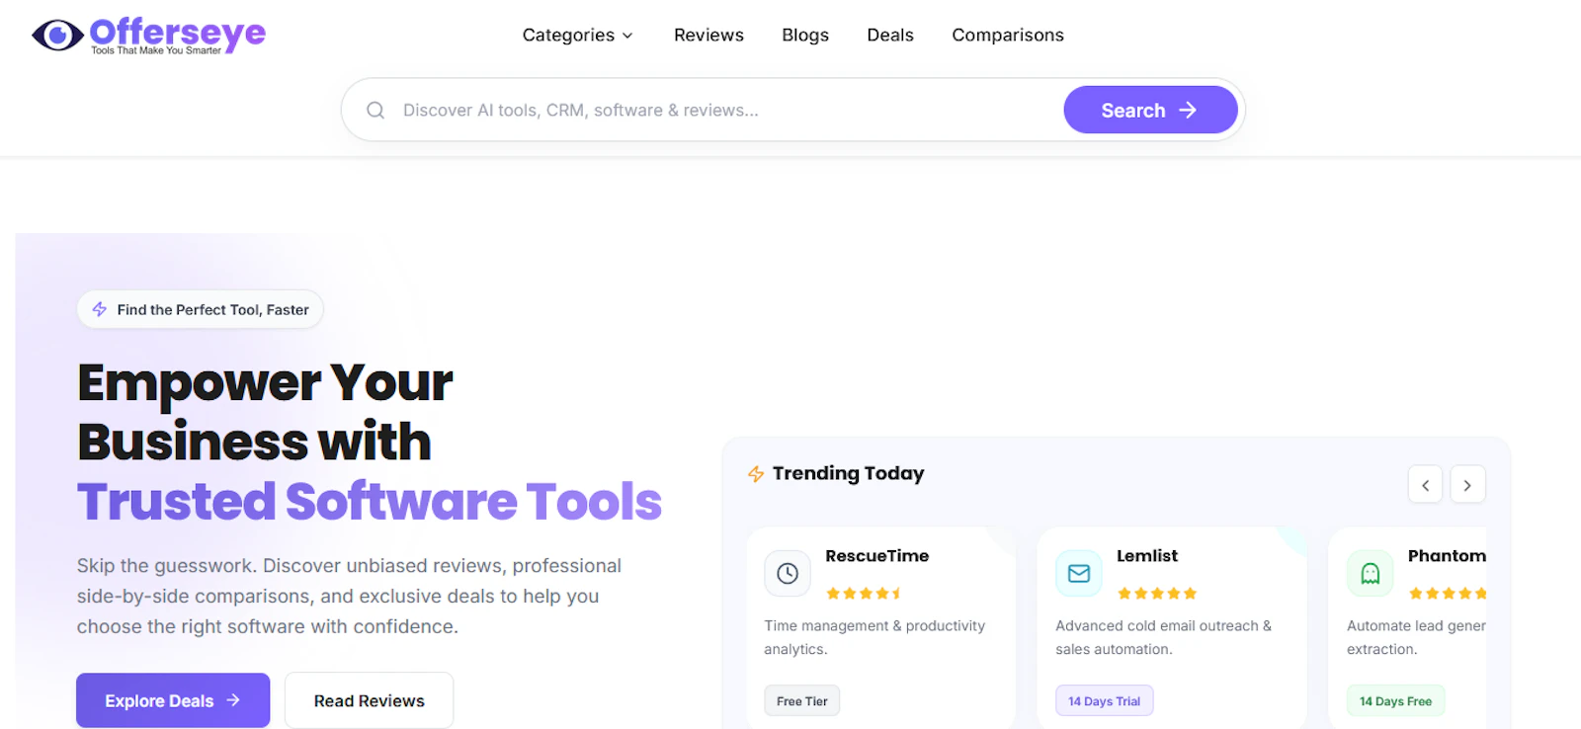This screenshot has width=1581, height=729.
Task: Open the Deals nav item
Action: coord(890,36)
